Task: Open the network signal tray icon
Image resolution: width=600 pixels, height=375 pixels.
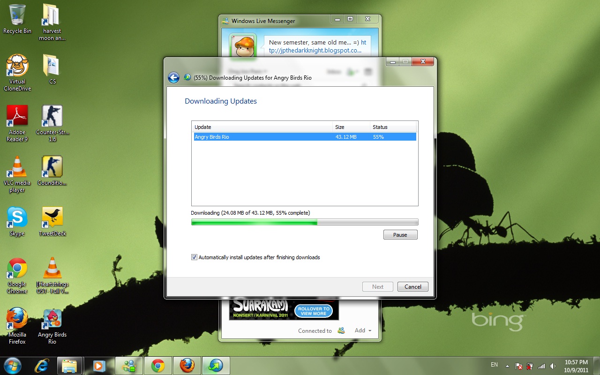Action: 541,366
